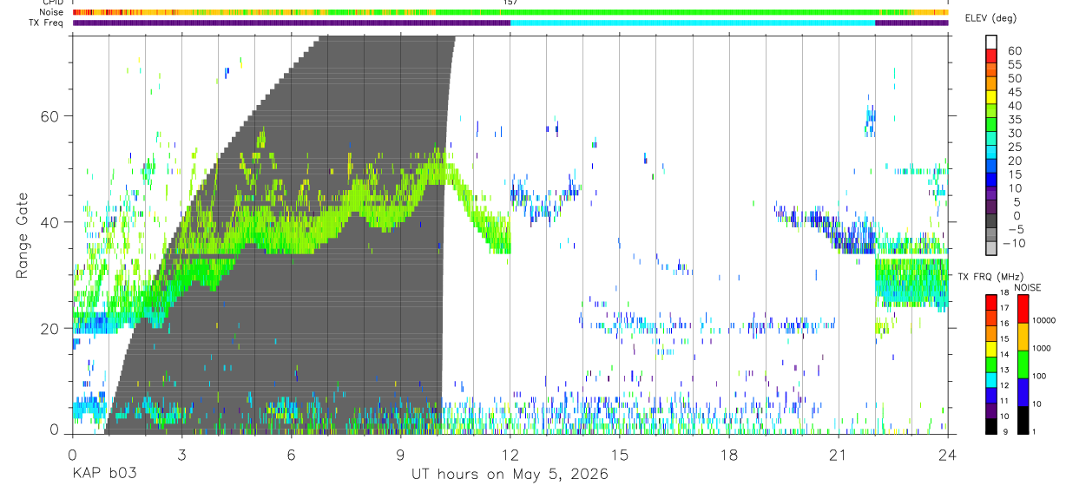The width and height of the screenshot is (1066, 492).
Task: Click x-axis tick label "24"
Action: pyautogui.click(x=947, y=454)
